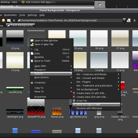Click the Go icon right of the location bar

point(129,20)
